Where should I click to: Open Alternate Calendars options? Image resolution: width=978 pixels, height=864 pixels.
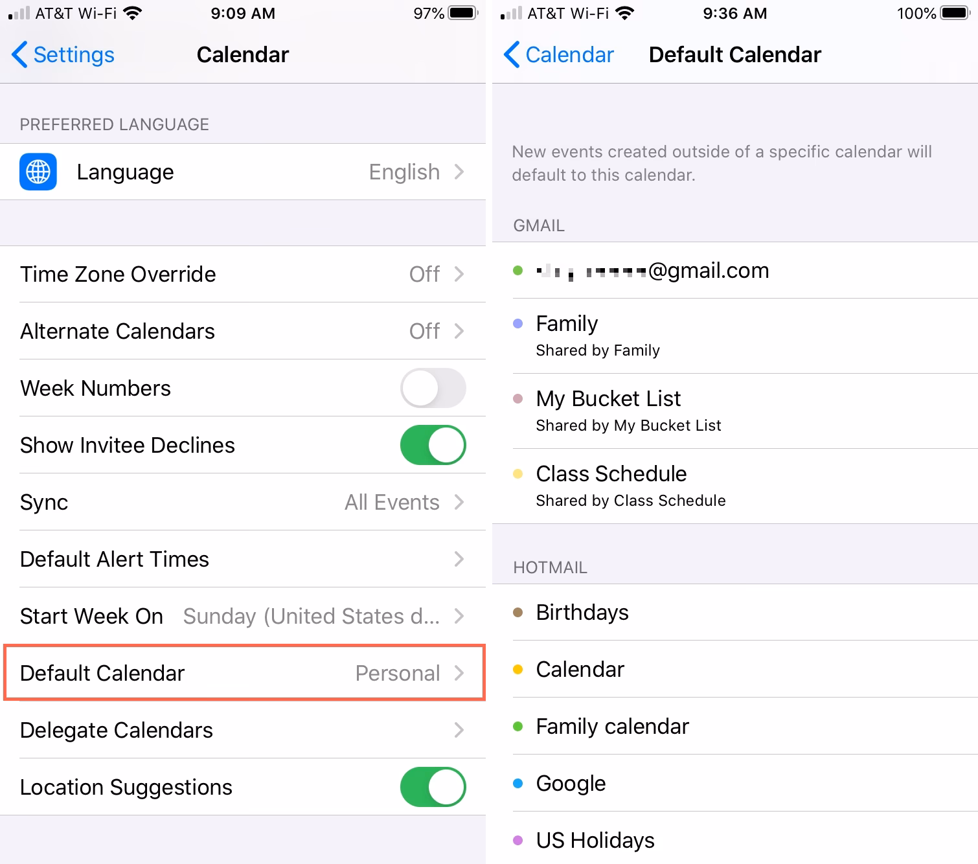click(x=243, y=331)
